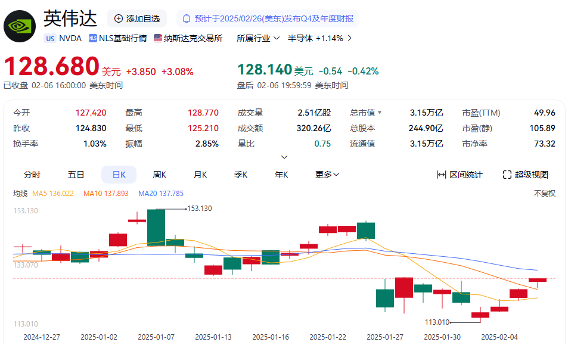Switch to the 分时 tab
Screen dimensions: 568x345
coord(32,175)
